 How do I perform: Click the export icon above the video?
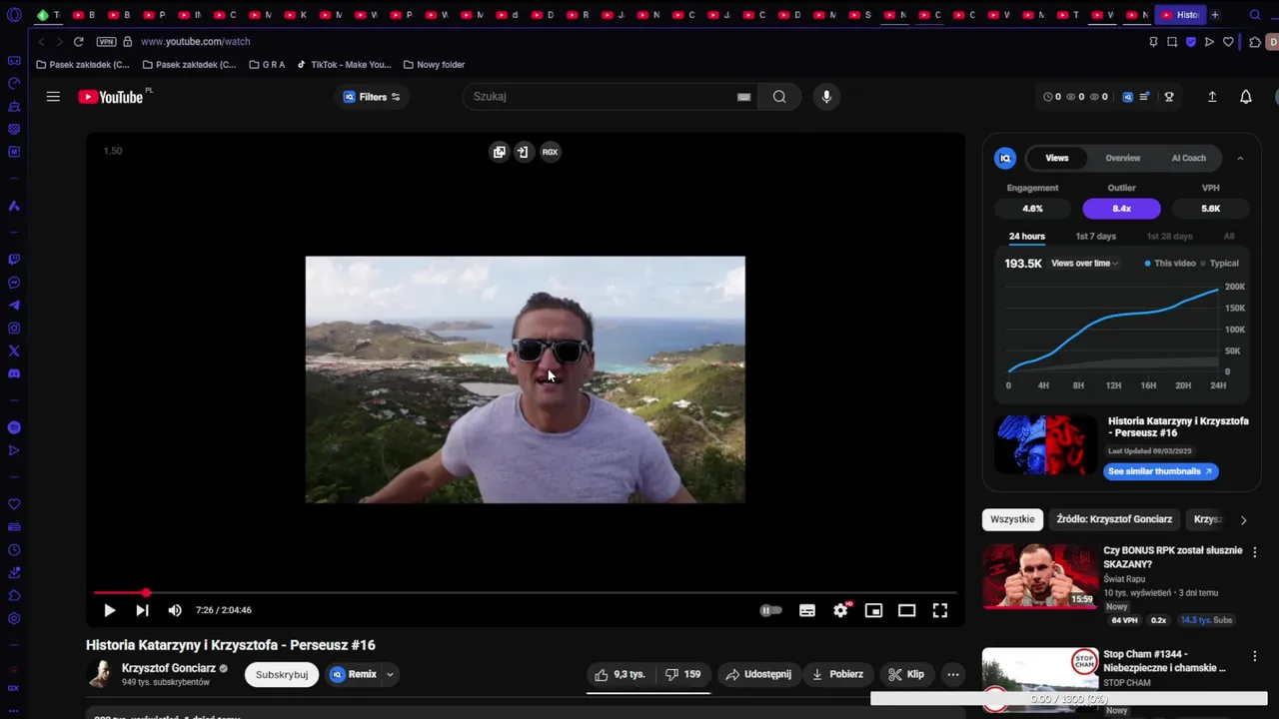[x=523, y=152]
